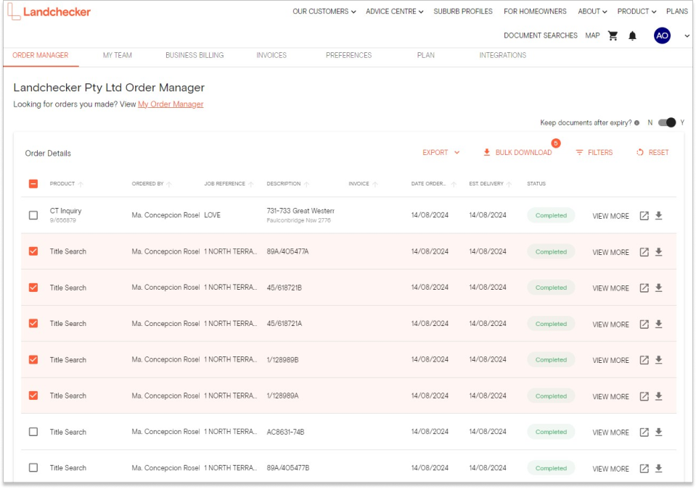Image resolution: width=696 pixels, height=489 pixels.
Task: Open 1/128989A order in new window
Action: tap(644, 396)
